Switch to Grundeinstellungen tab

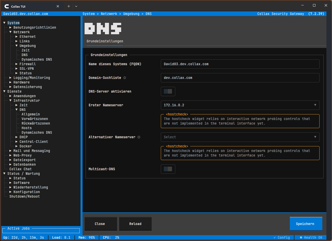point(105,41)
